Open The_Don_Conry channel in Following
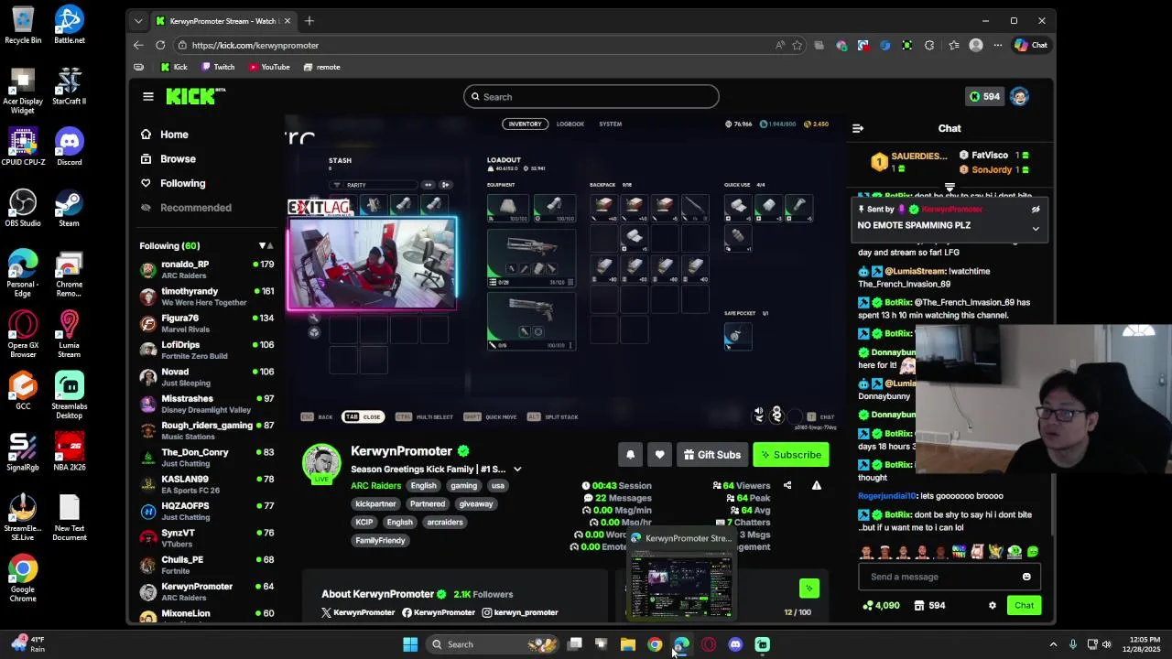This screenshot has height=659, width=1172. coord(207,458)
